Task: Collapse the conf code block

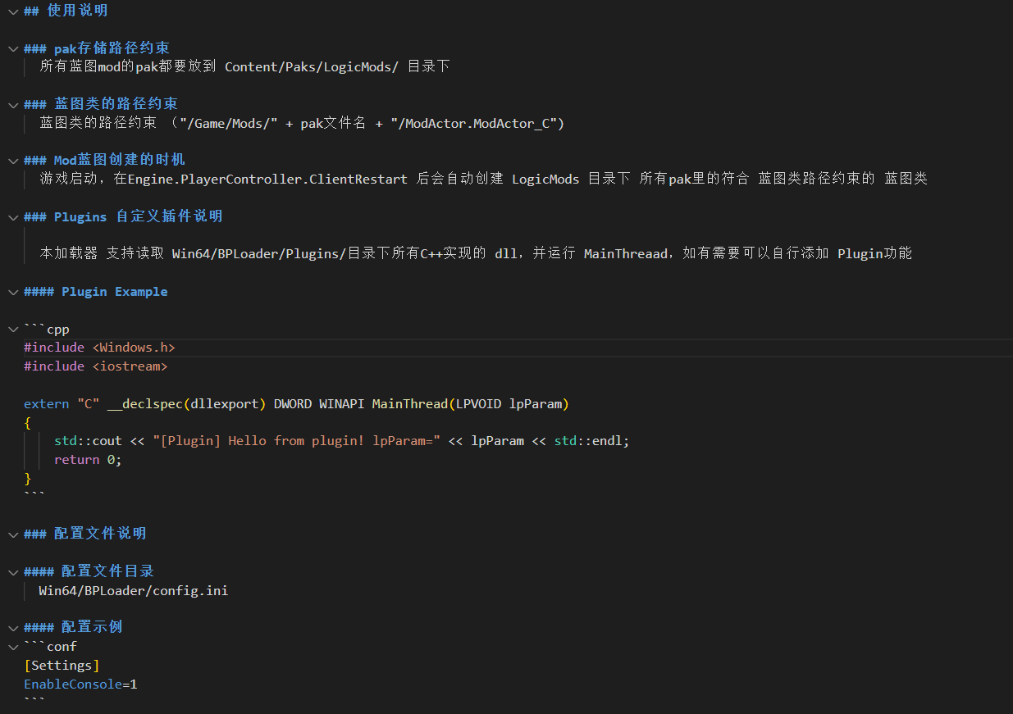Action: click(x=12, y=647)
